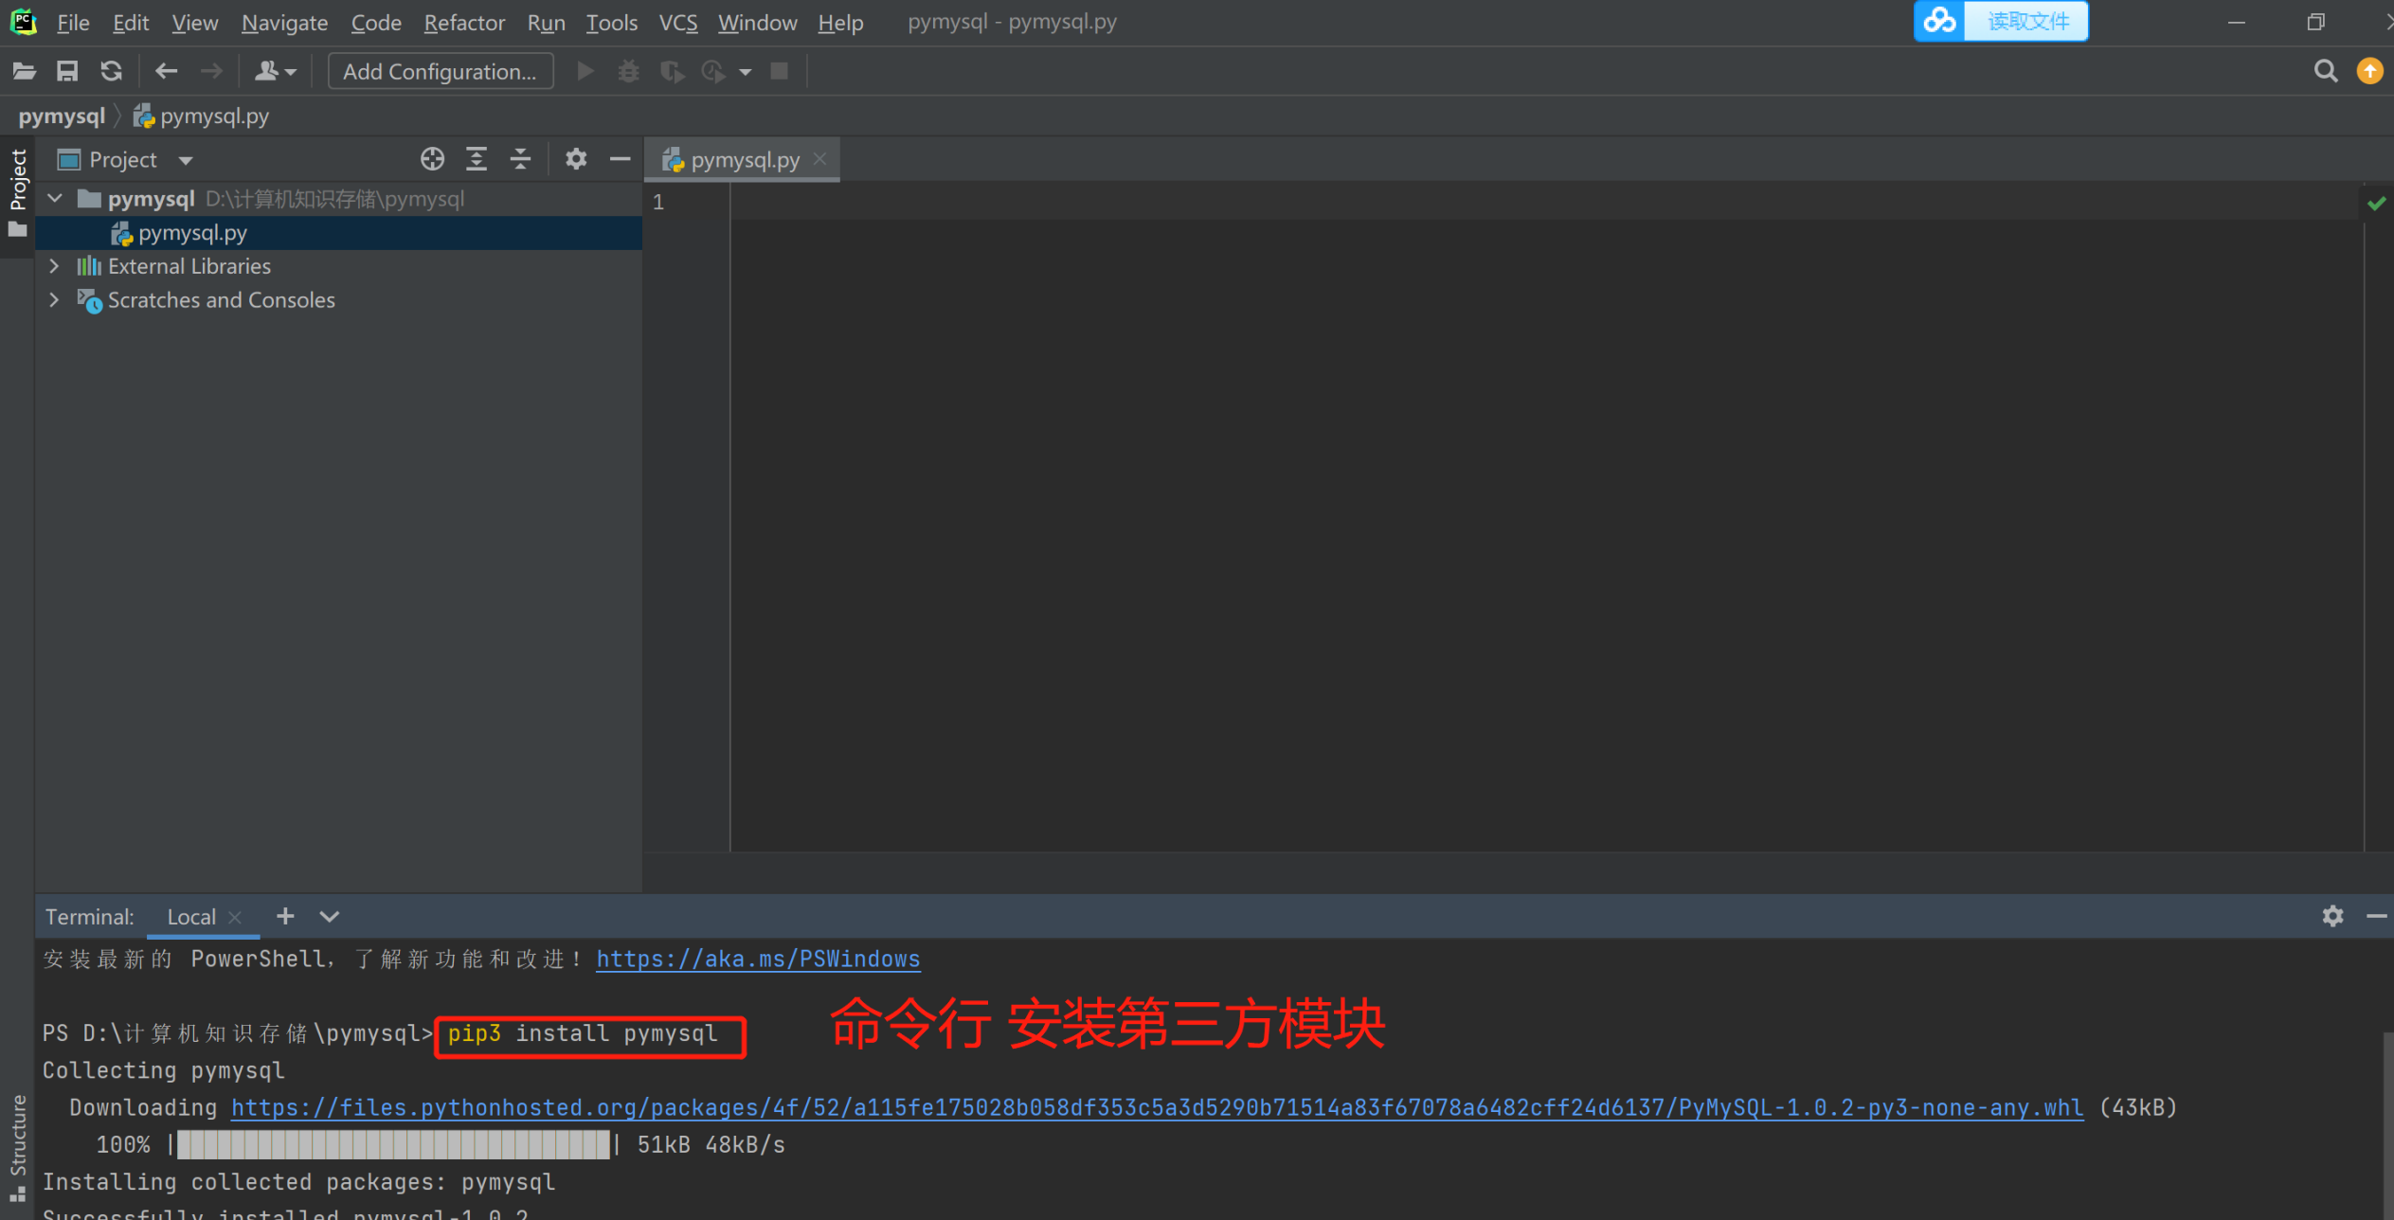Click the Synchronize reload icon
This screenshot has width=2394, height=1220.
click(x=111, y=71)
